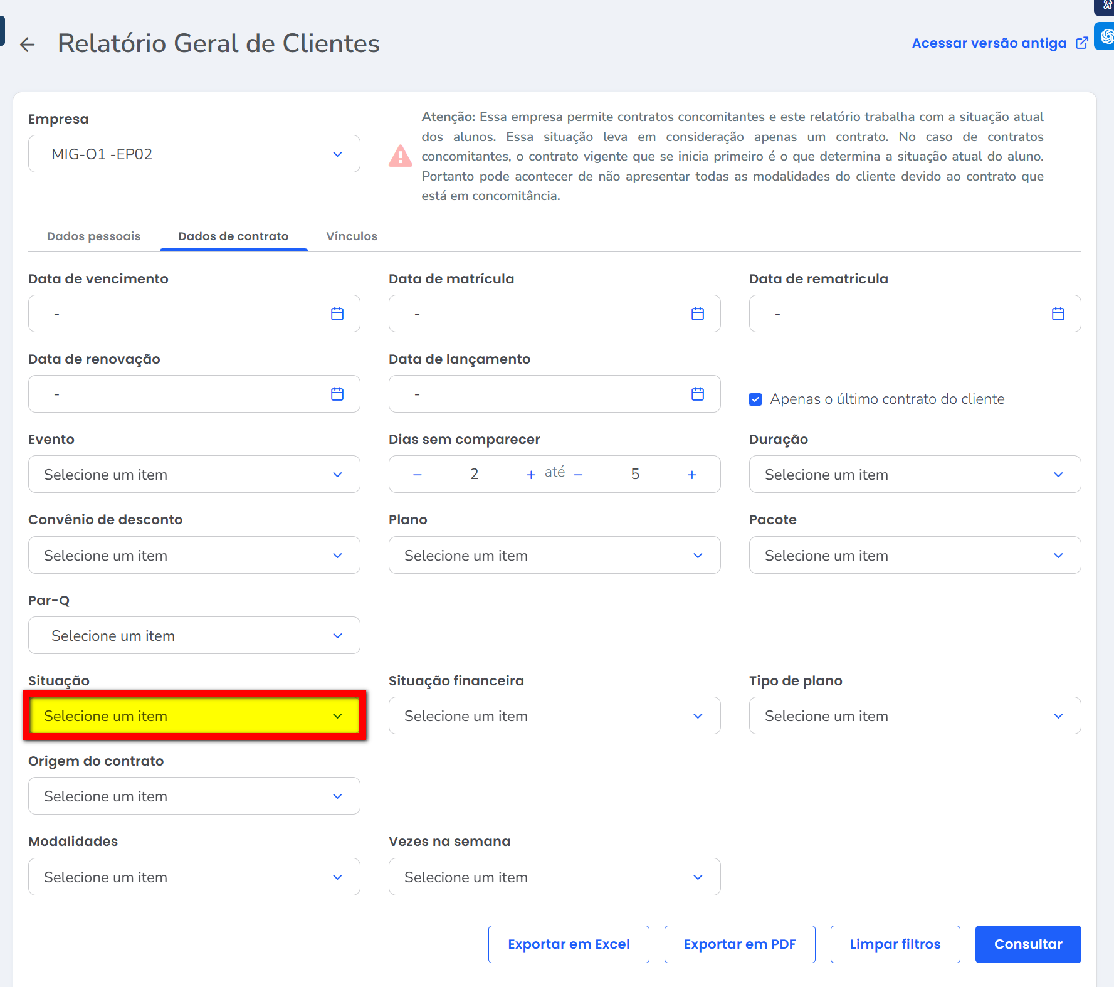
Task: Switch to the Dados pessoais tab
Action: click(x=93, y=236)
